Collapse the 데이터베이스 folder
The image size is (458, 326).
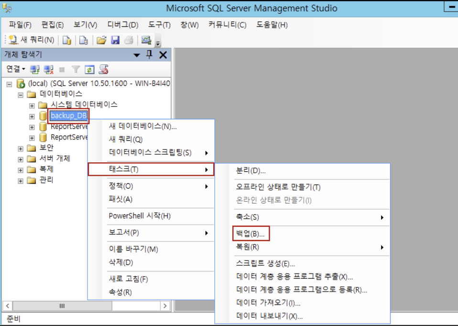click(x=21, y=95)
